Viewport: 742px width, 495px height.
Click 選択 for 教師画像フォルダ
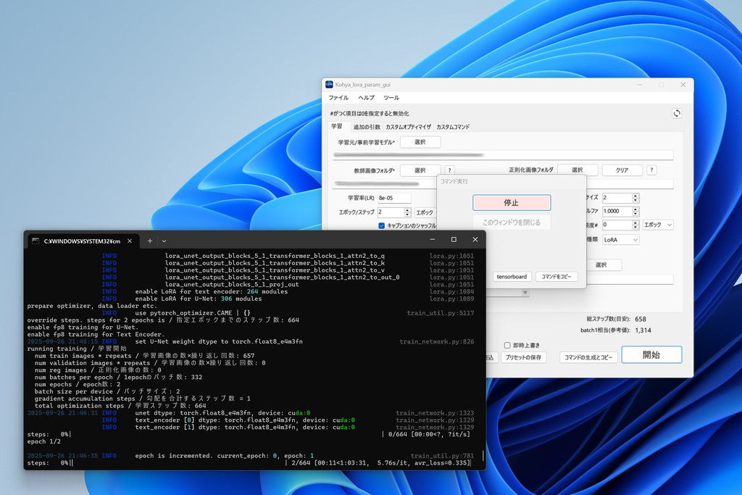pos(420,170)
